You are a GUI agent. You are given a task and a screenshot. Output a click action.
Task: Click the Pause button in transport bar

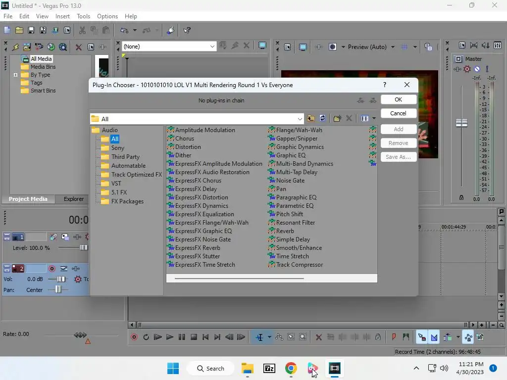click(182, 337)
